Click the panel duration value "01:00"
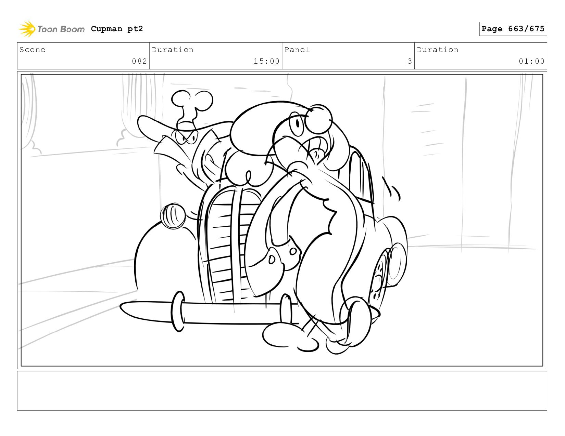This screenshot has height=436, width=565. 531,61
